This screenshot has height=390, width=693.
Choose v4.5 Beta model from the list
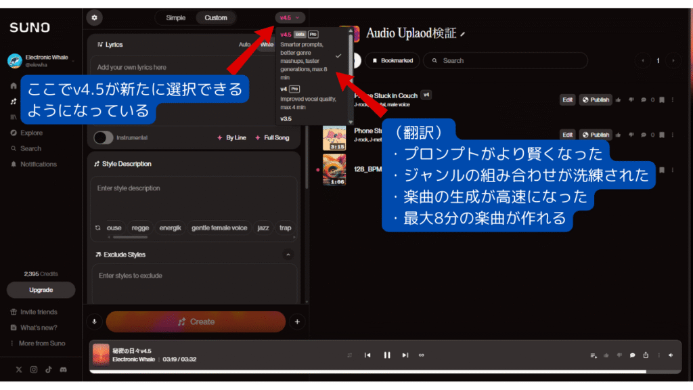pyautogui.click(x=311, y=56)
